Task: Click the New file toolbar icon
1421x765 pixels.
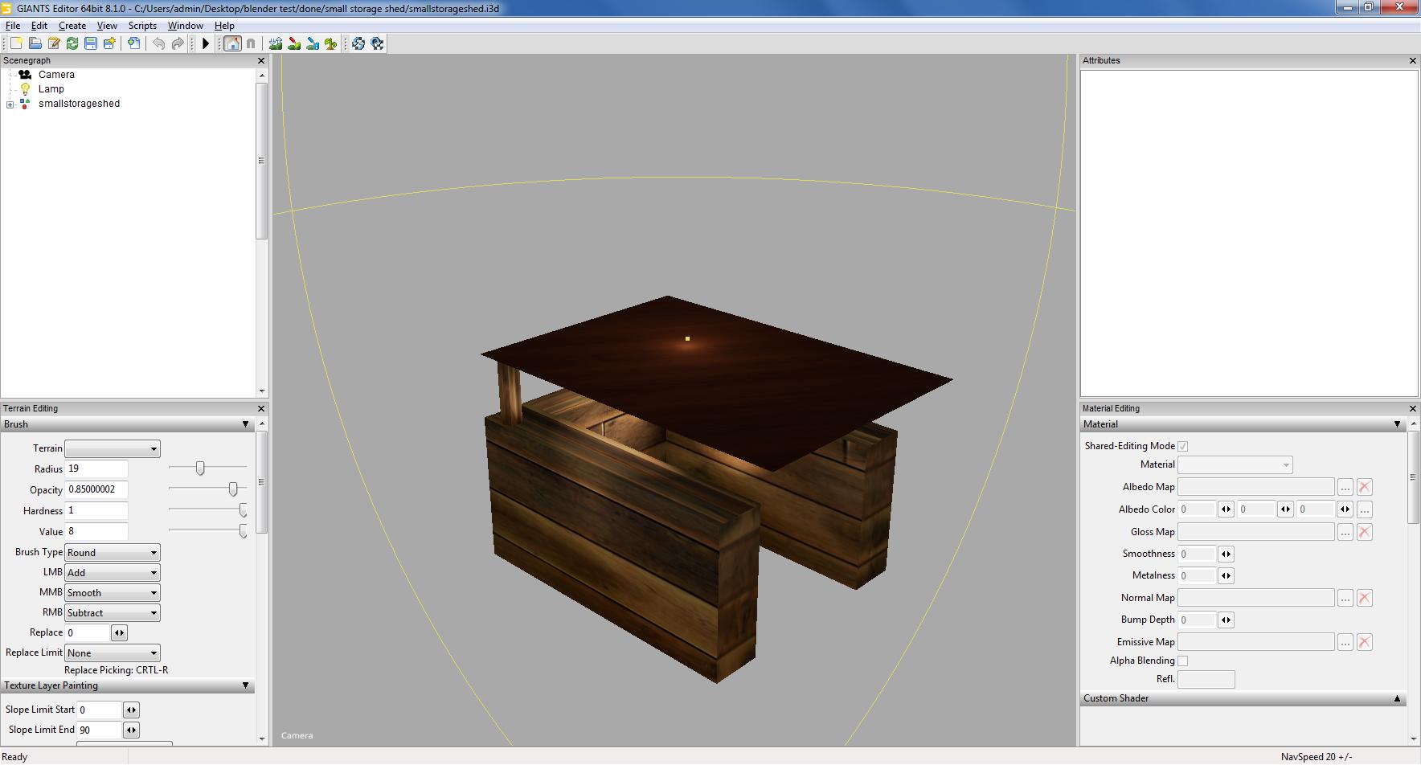Action: [16, 43]
